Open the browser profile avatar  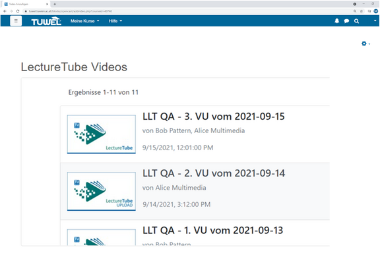point(375,11)
